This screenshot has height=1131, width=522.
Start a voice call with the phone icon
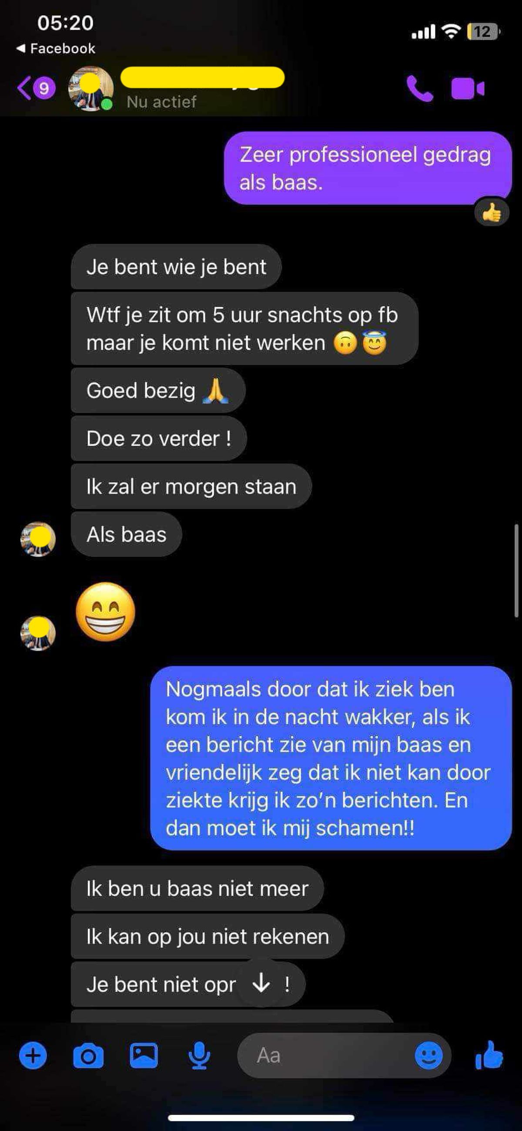pyautogui.click(x=419, y=88)
